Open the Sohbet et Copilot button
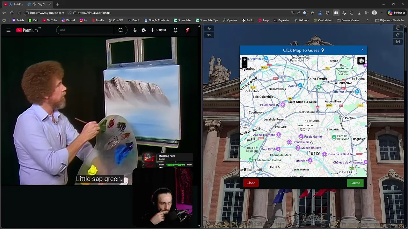This screenshot has width=408, height=229. pyautogui.click(x=397, y=13)
